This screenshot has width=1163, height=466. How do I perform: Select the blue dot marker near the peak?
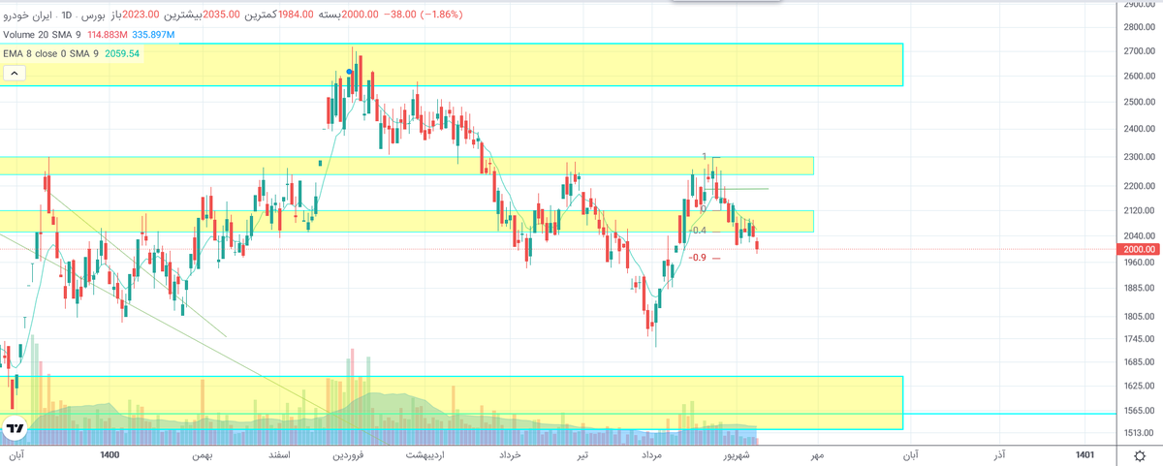coord(349,73)
